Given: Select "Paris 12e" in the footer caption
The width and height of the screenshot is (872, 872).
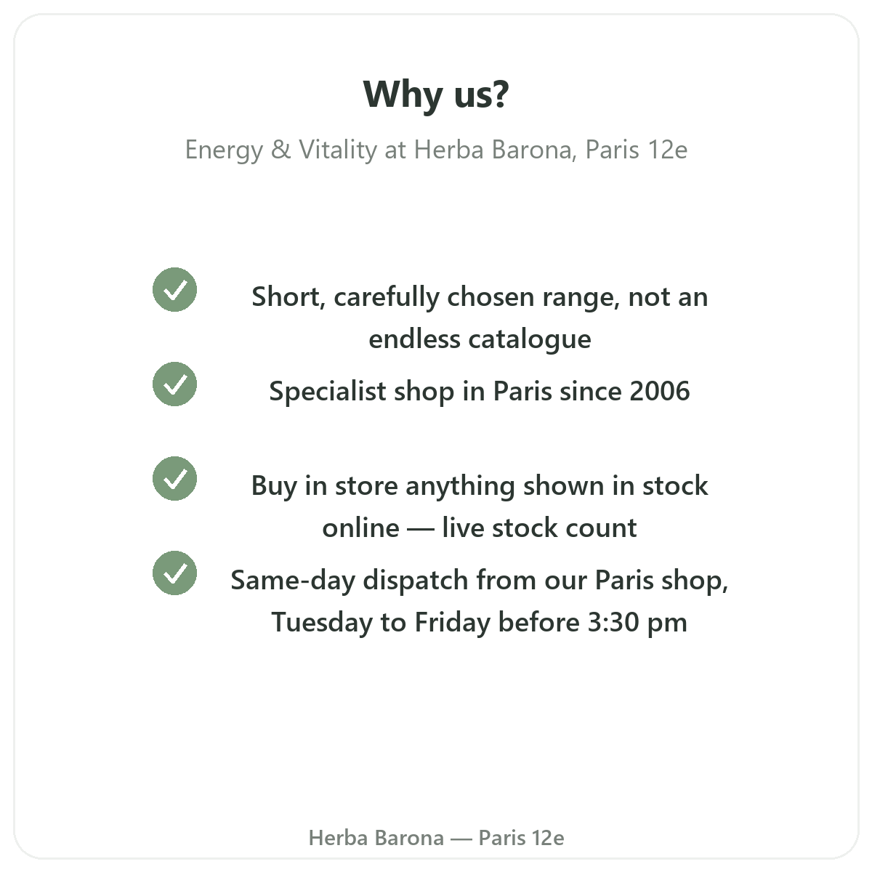Looking at the screenshot, I should pyautogui.click(x=521, y=838).
